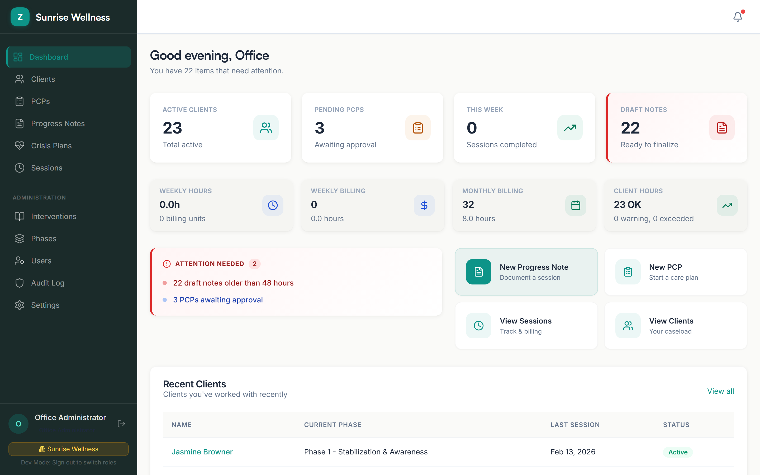Click the View all recent clients link
The width and height of the screenshot is (760, 475).
[721, 391]
